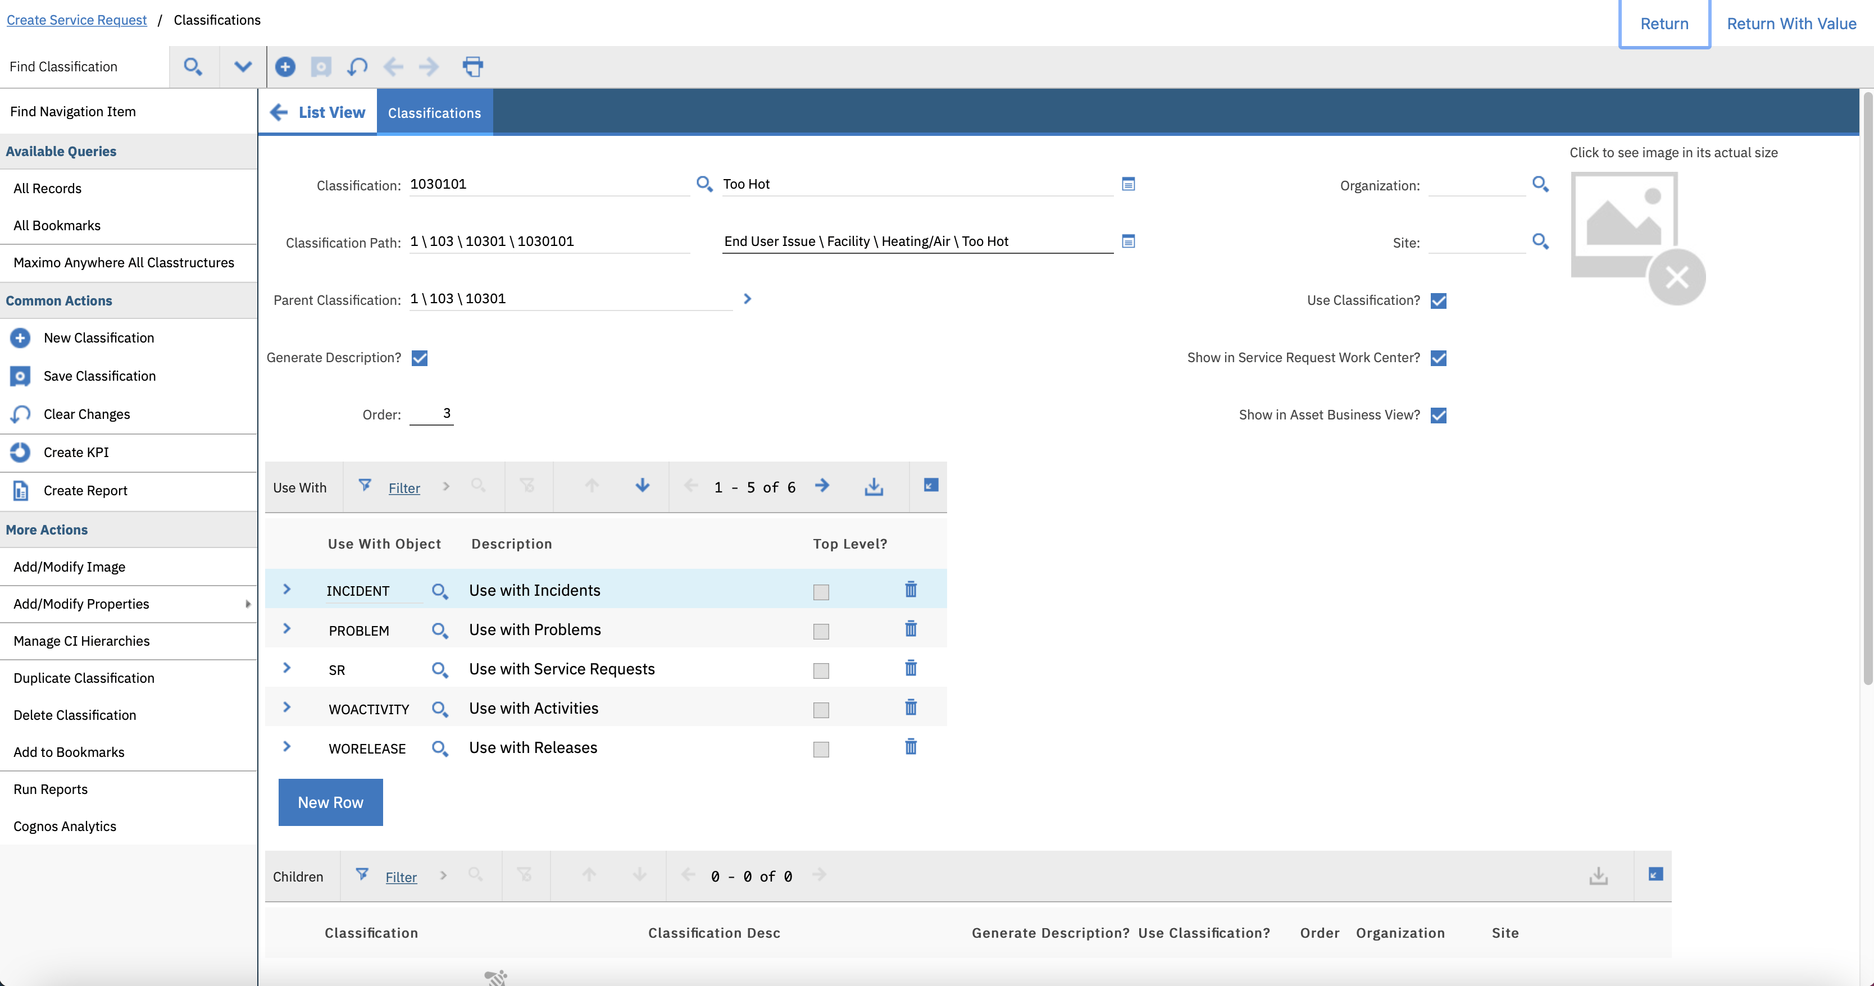Image resolution: width=1874 pixels, height=986 pixels.
Task: Minimize the Use With table section
Action: [x=930, y=485]
